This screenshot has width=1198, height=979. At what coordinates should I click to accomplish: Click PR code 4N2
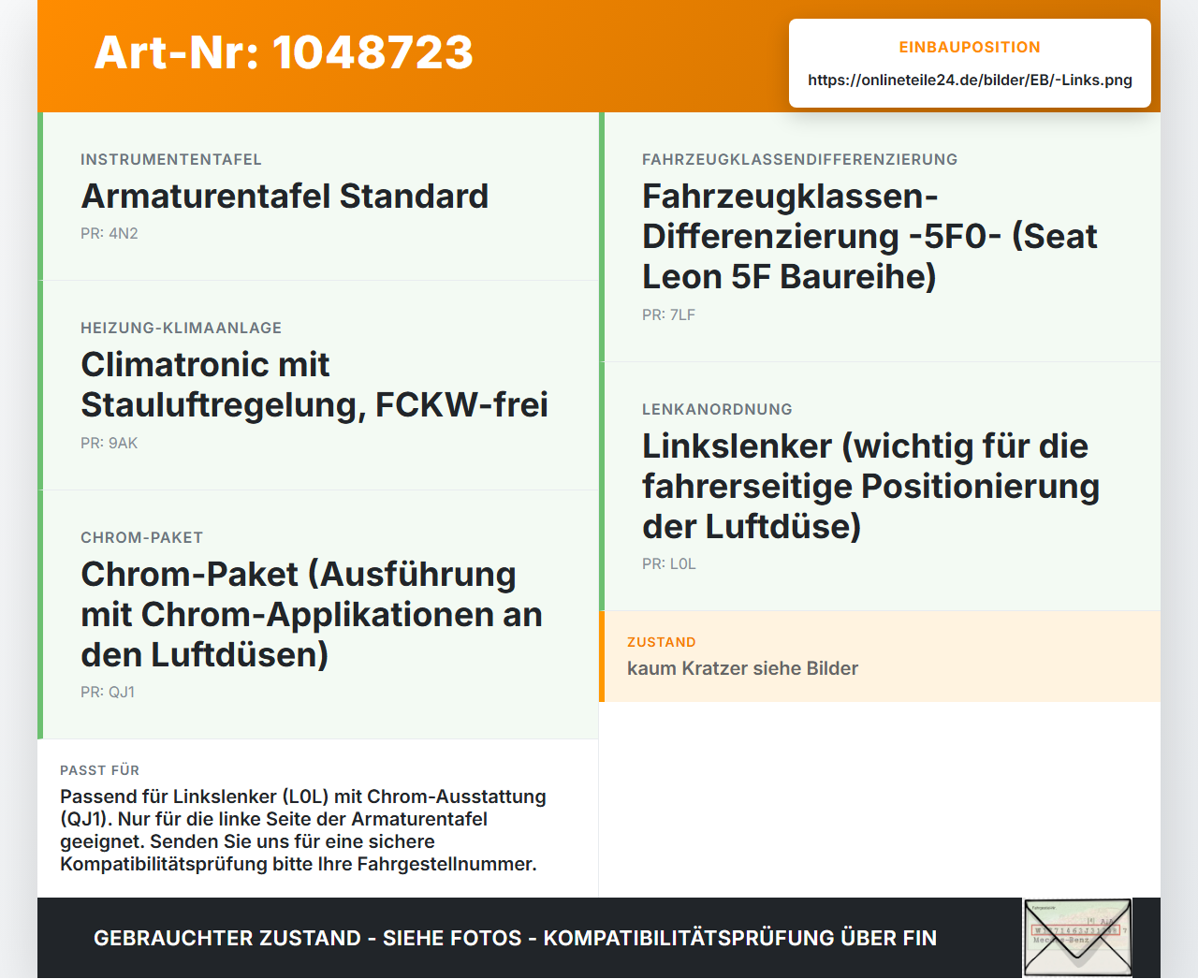(110, 234)
